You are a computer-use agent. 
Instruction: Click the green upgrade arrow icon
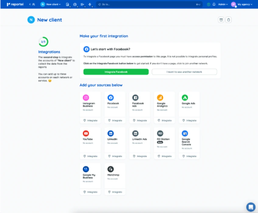tap(208, 4)
